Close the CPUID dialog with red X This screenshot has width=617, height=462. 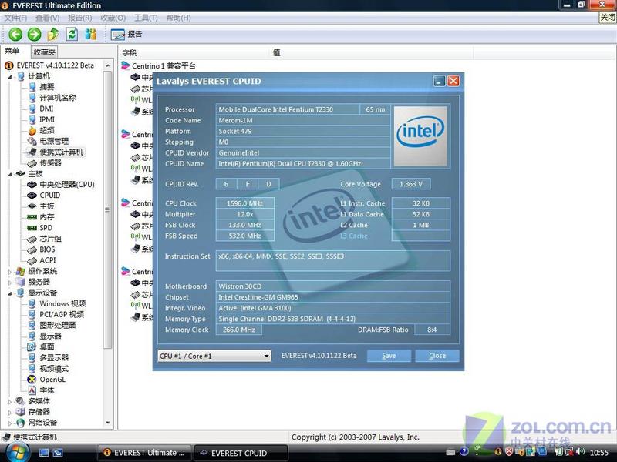click(453, 81)
